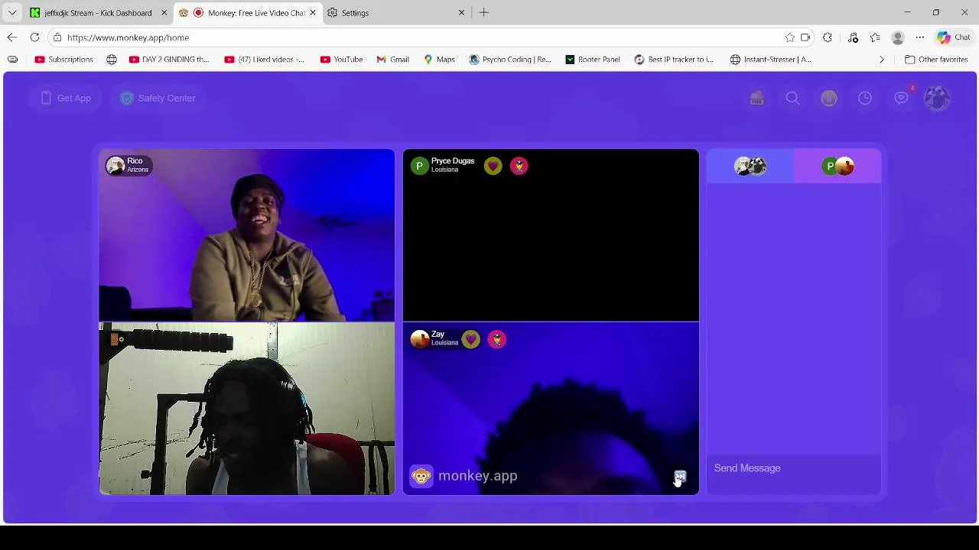Report Pryce Dugas with police icon
979x550 pixels.
tap(519, 166)
